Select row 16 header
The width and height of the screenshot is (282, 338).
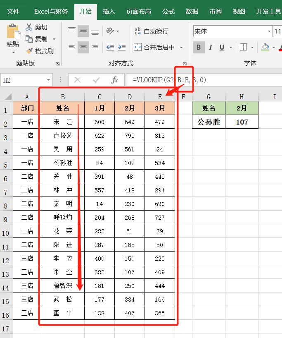(6, 313)
